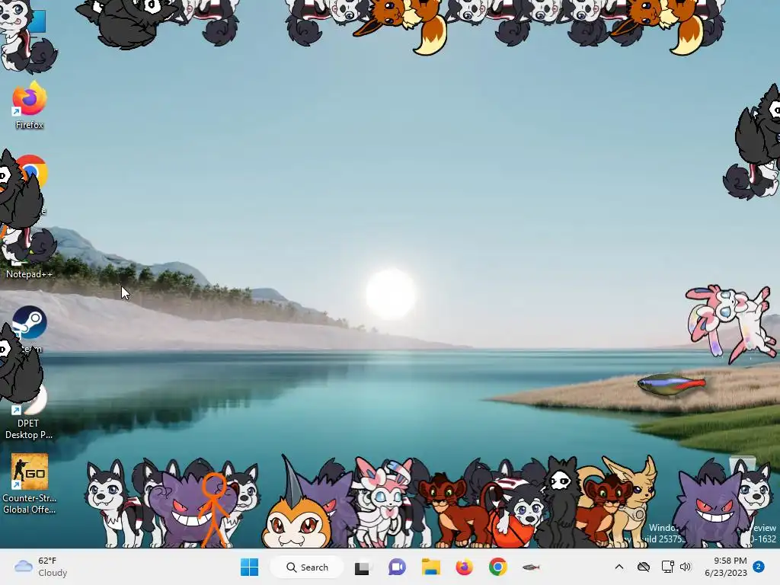Screen dimensions: 780x585
Task: Select the Notepad++ desktop shortcut label
Action: (29, 274)
